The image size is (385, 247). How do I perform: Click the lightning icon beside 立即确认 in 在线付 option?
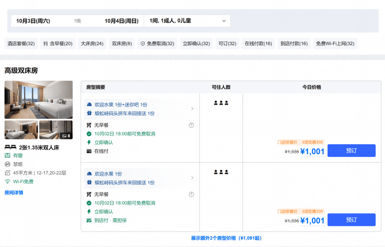(89, 142)
